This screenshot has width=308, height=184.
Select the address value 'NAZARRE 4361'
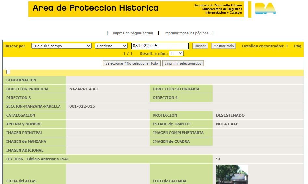click(x=84, y=89)
